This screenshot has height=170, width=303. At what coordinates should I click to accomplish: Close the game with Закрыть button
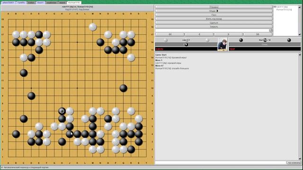pyautogui.click(x=214, y=26)
